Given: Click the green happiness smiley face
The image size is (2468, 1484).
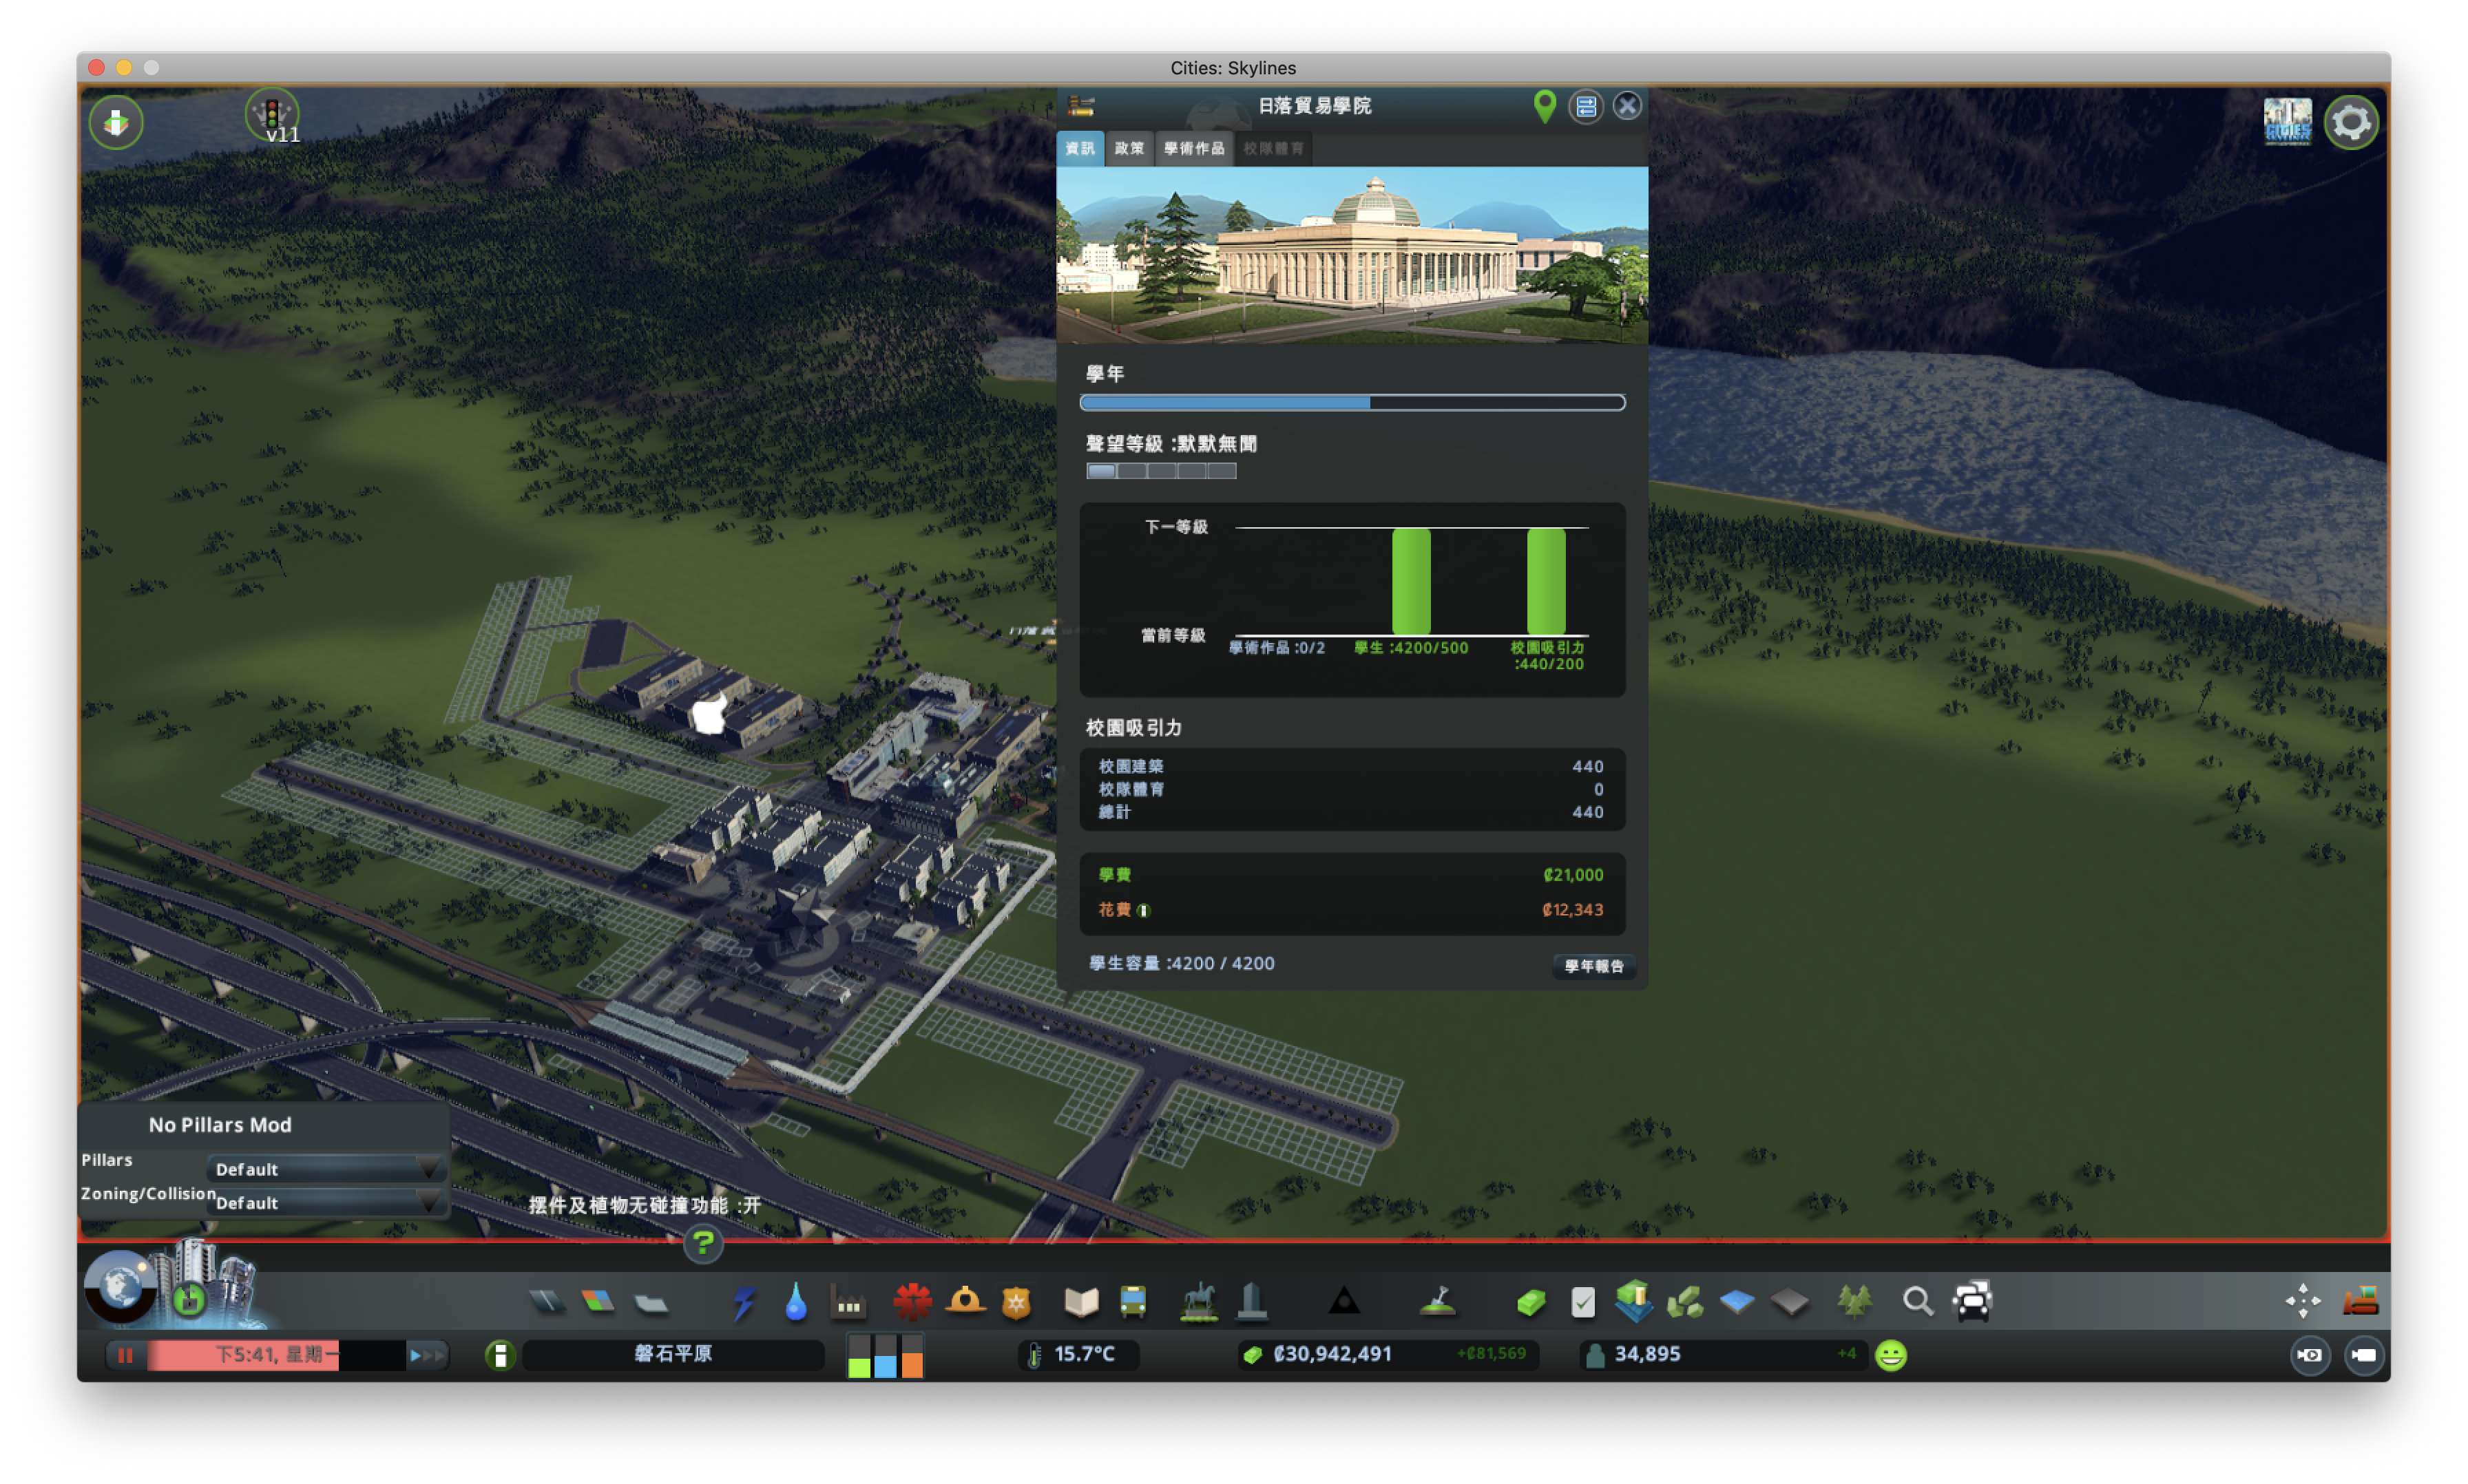Looking at the screenshot, I should 1891,1355.
